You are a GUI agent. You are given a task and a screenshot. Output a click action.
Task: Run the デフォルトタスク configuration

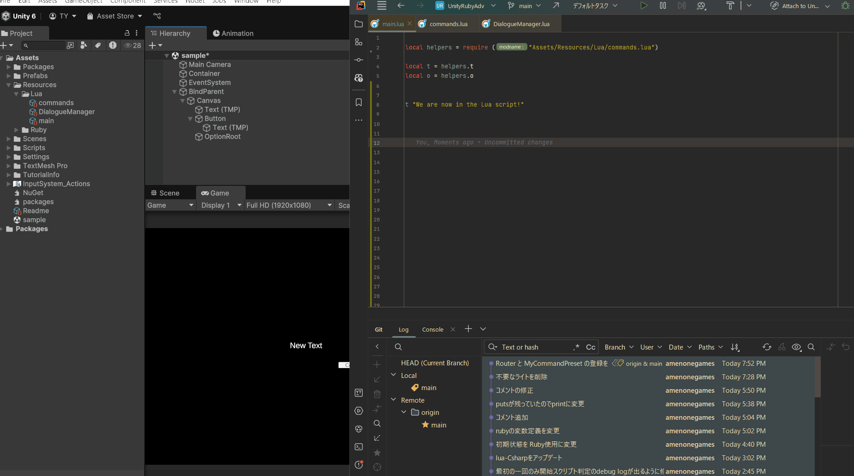644,6
